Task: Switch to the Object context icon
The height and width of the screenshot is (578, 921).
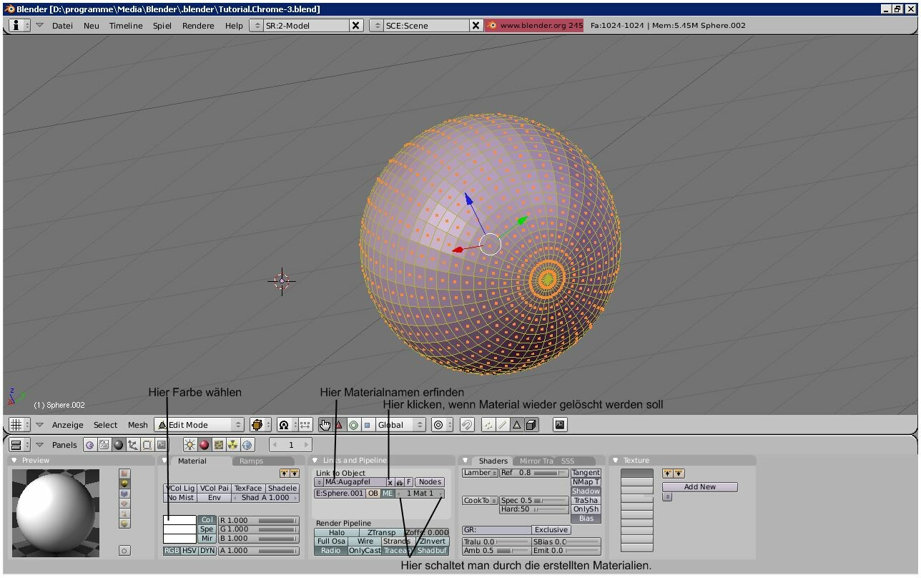Action: point(132,445)
